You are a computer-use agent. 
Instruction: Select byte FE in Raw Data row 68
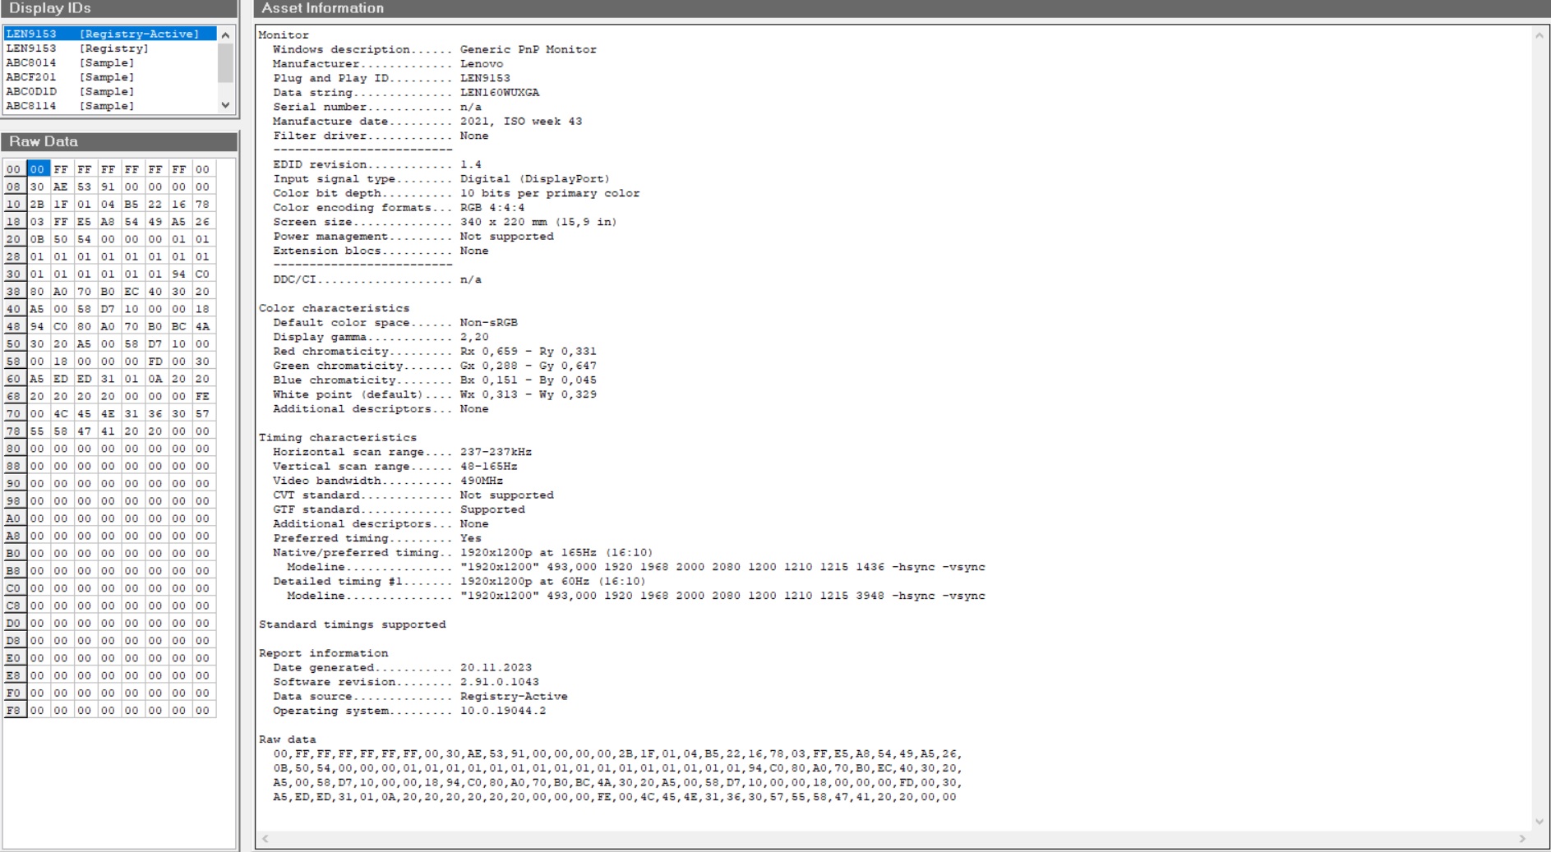pyautogui.click(x=202, y=396)
